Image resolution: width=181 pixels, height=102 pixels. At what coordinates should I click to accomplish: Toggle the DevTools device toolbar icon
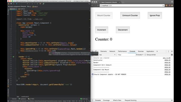point(96,51)
